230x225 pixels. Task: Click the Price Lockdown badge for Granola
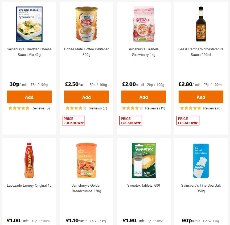coord(130,120)
